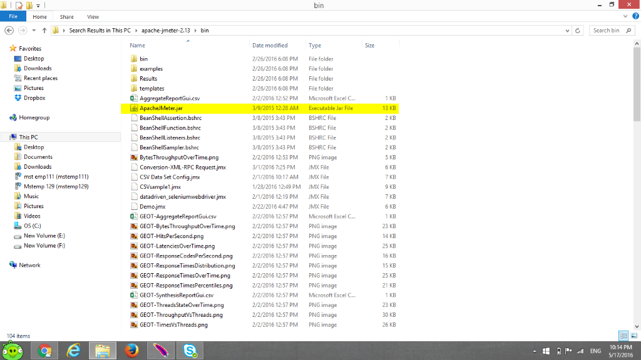Open the Share ribbon tab

(x=66, y=17)
